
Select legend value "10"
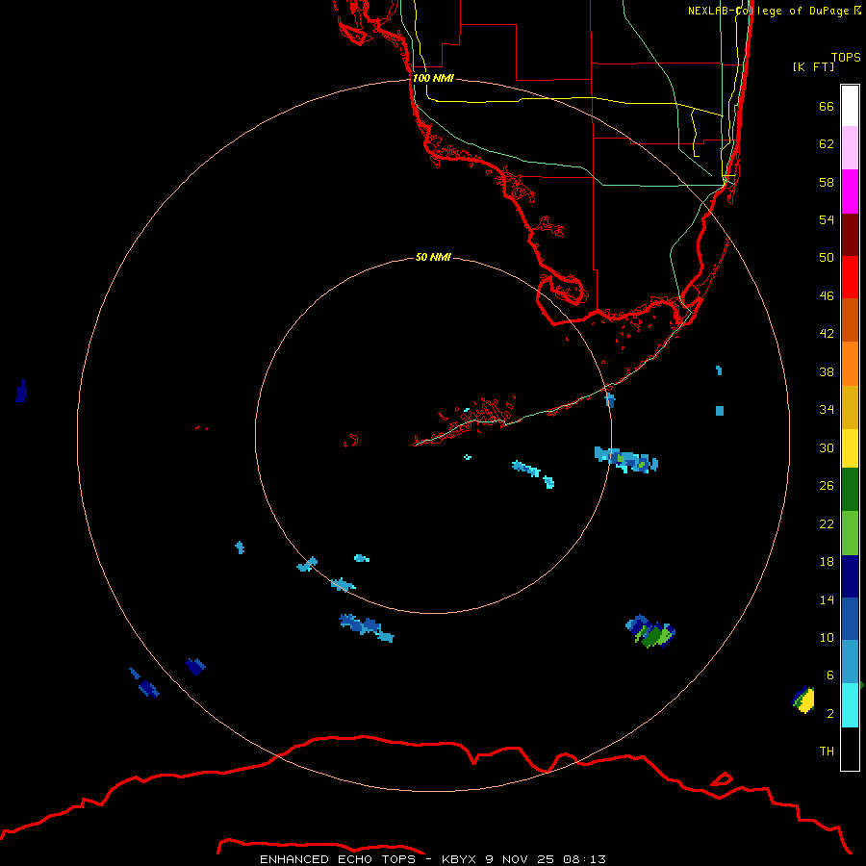pyautogui.click(x=827, y=637)
